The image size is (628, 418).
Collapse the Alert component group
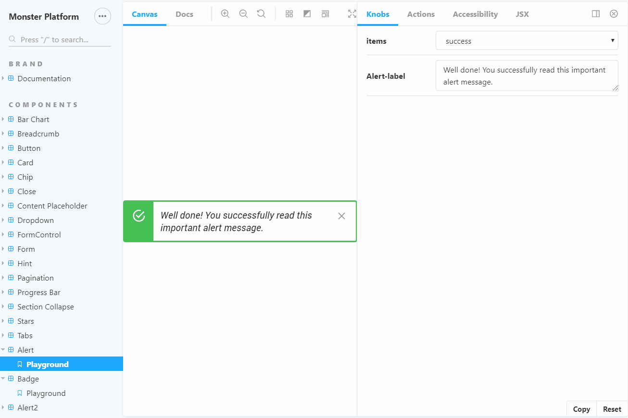[4, 350]
